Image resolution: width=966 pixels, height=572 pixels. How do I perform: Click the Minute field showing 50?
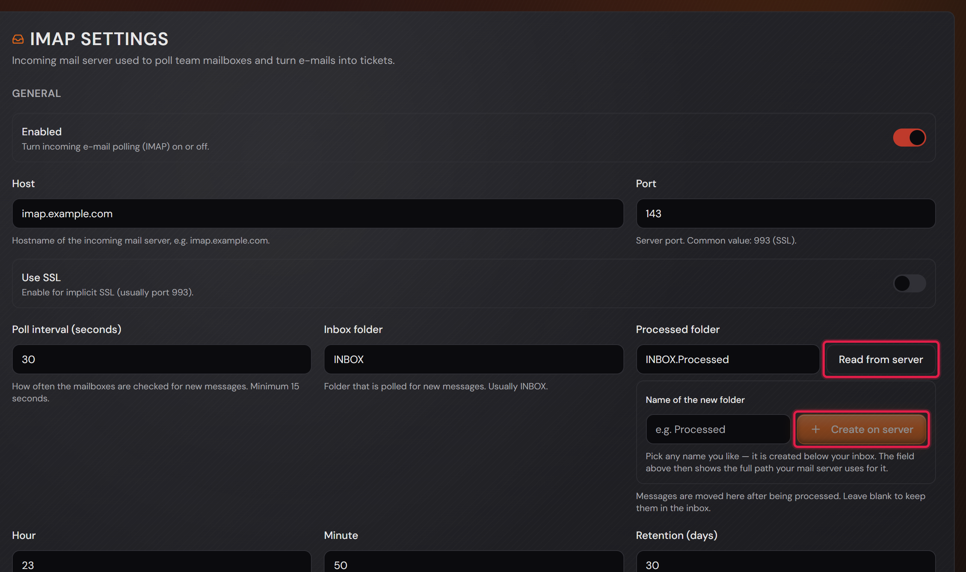(474, 561)
